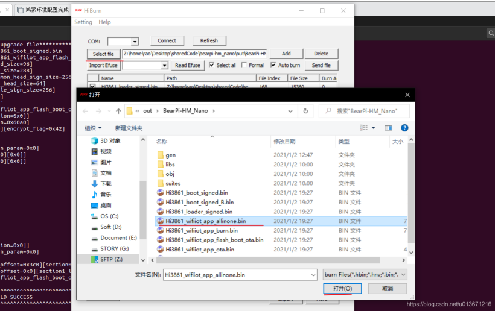Open the Setting menu in HiBurn
Image resolution: width=495 pixels, height=311 pixels.
point(83,22)
